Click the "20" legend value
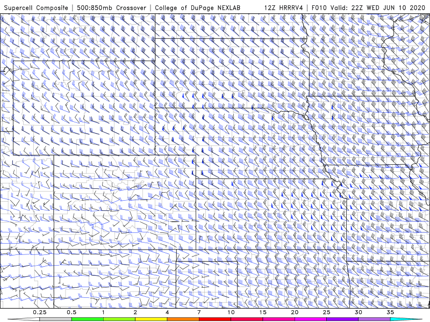 (x=295, y=312)
